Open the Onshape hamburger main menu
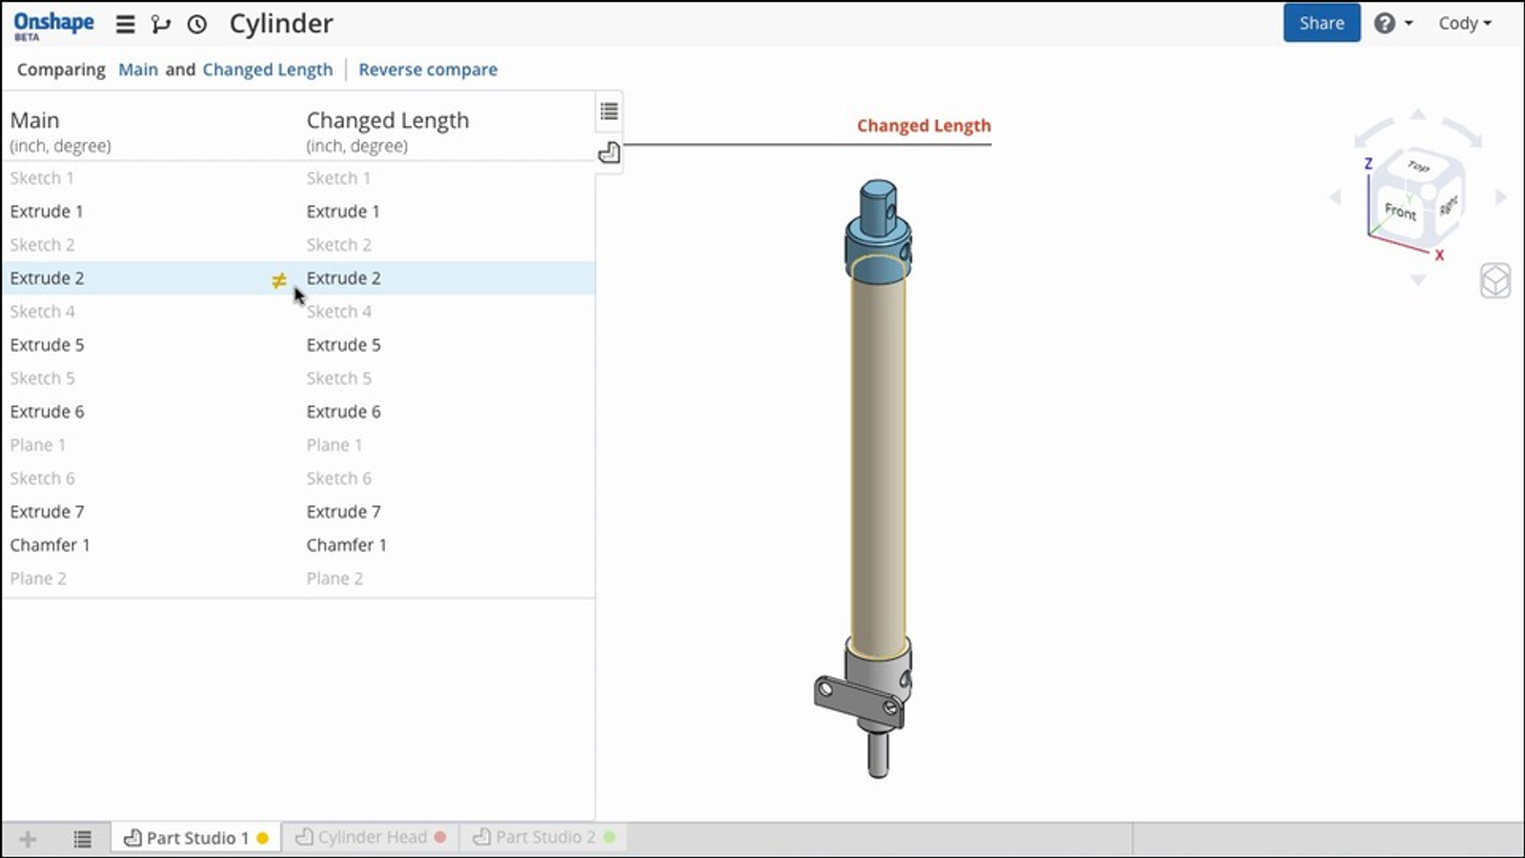 pyautogui.click(x=125, y=24)
